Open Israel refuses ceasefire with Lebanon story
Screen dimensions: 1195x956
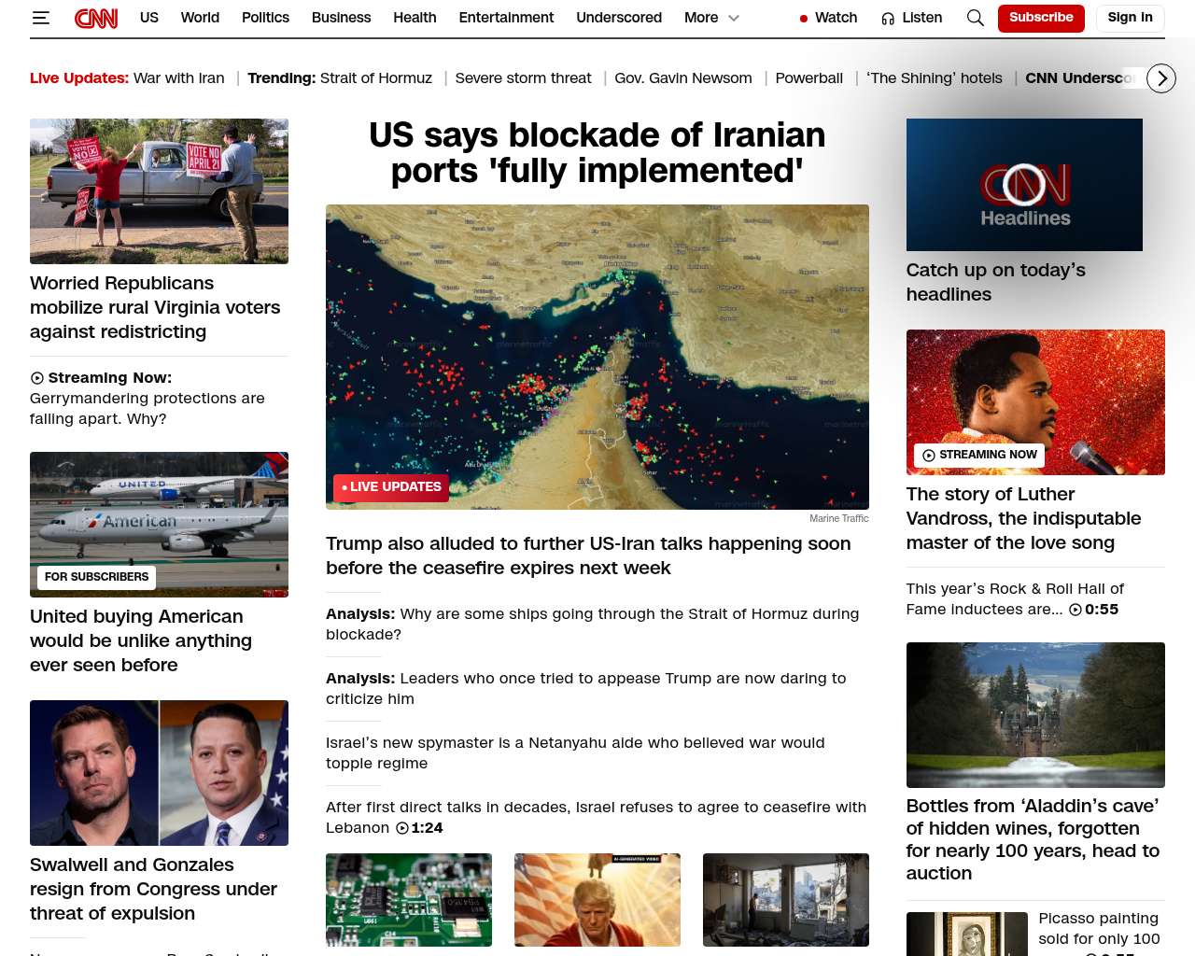(596, 817)
